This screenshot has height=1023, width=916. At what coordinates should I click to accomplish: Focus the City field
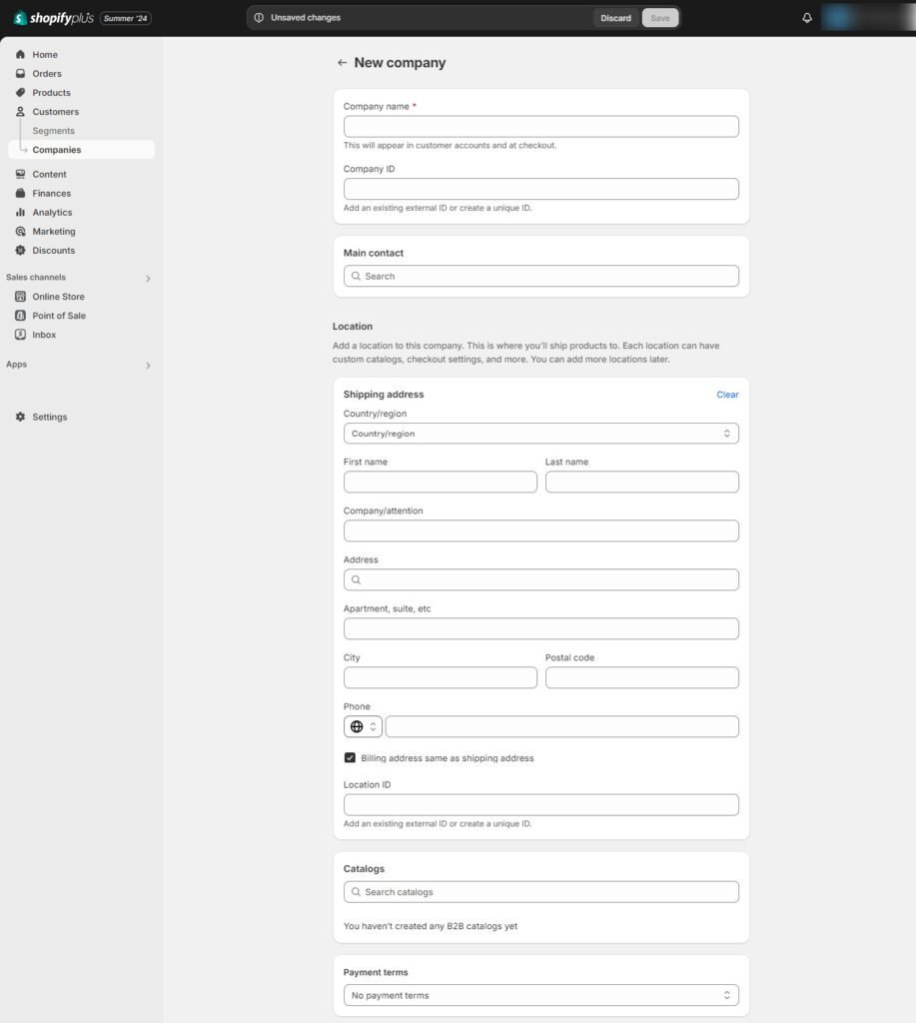(441, 677)
